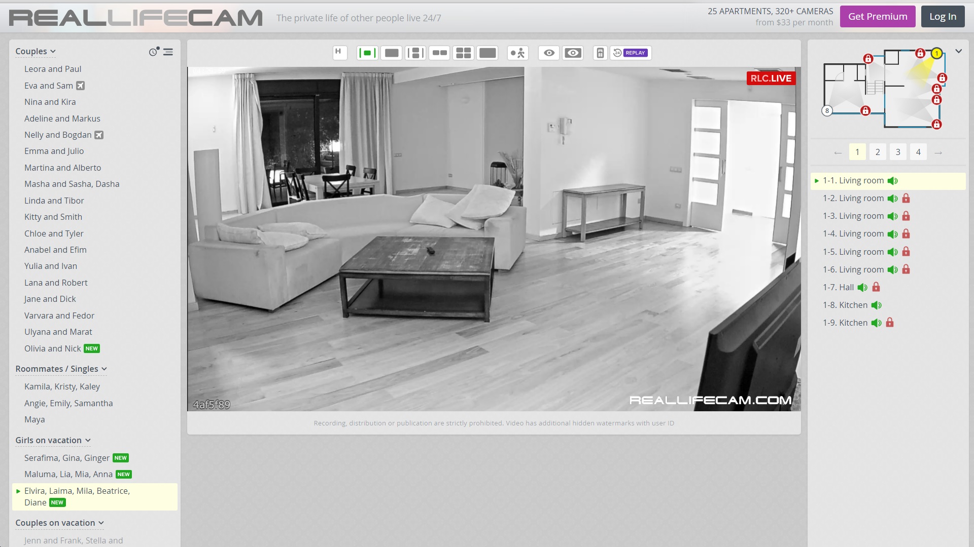Open Leora and Paul apartment
974x547 pixels.
pyautogui.click(x=53, y=69)
